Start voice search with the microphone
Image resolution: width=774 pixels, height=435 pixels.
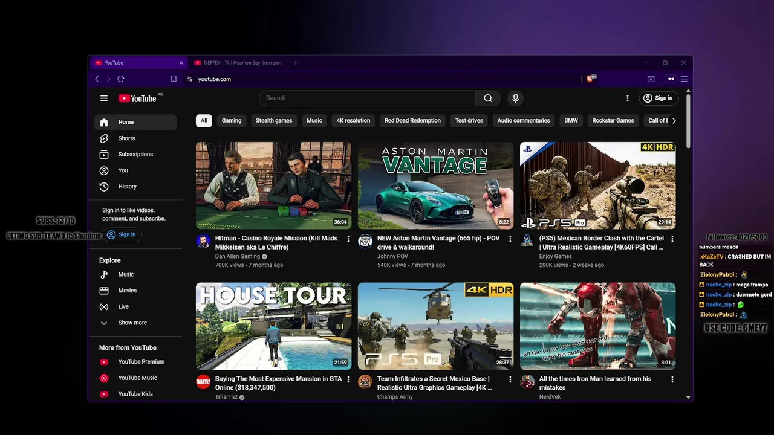[x=515, y=98]
